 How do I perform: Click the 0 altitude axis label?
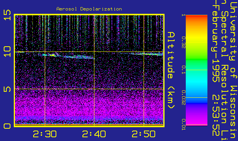7,126
